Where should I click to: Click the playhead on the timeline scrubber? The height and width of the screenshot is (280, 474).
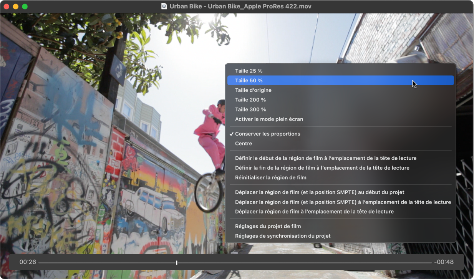point(176,262)
